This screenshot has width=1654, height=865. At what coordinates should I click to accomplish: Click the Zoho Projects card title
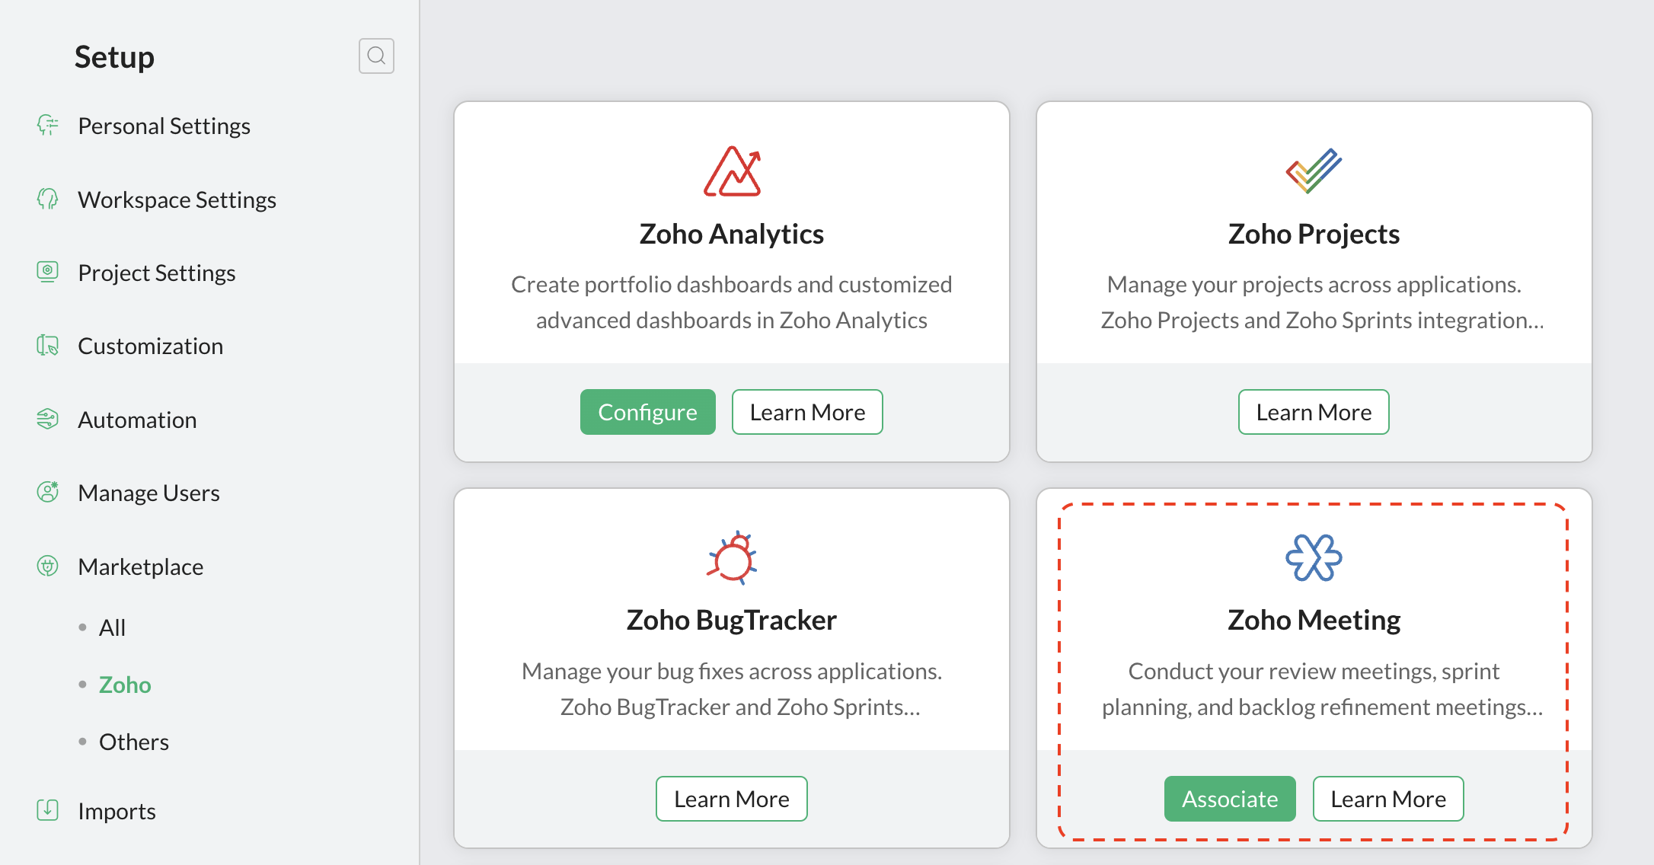[x=1314, y=234]
